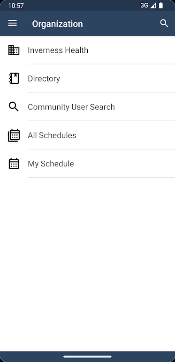Image resolution: width=175 pixels, height=362 pixels.
Task: Tap the bottom home gesture bar
Action: point(87,357)
